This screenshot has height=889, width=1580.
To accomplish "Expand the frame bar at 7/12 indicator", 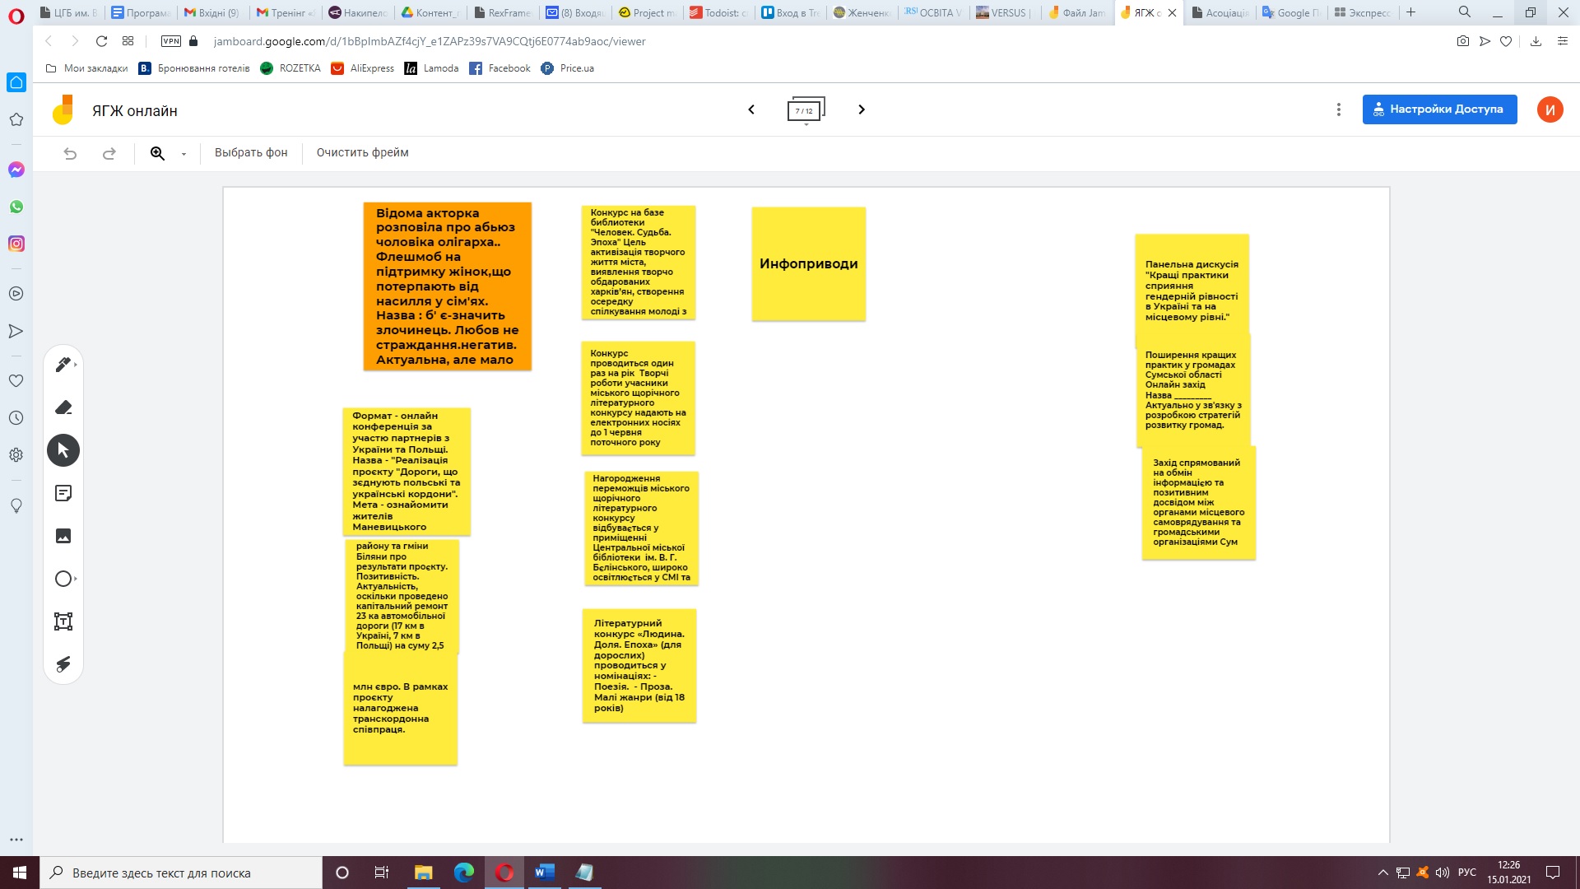I will 806,110.
